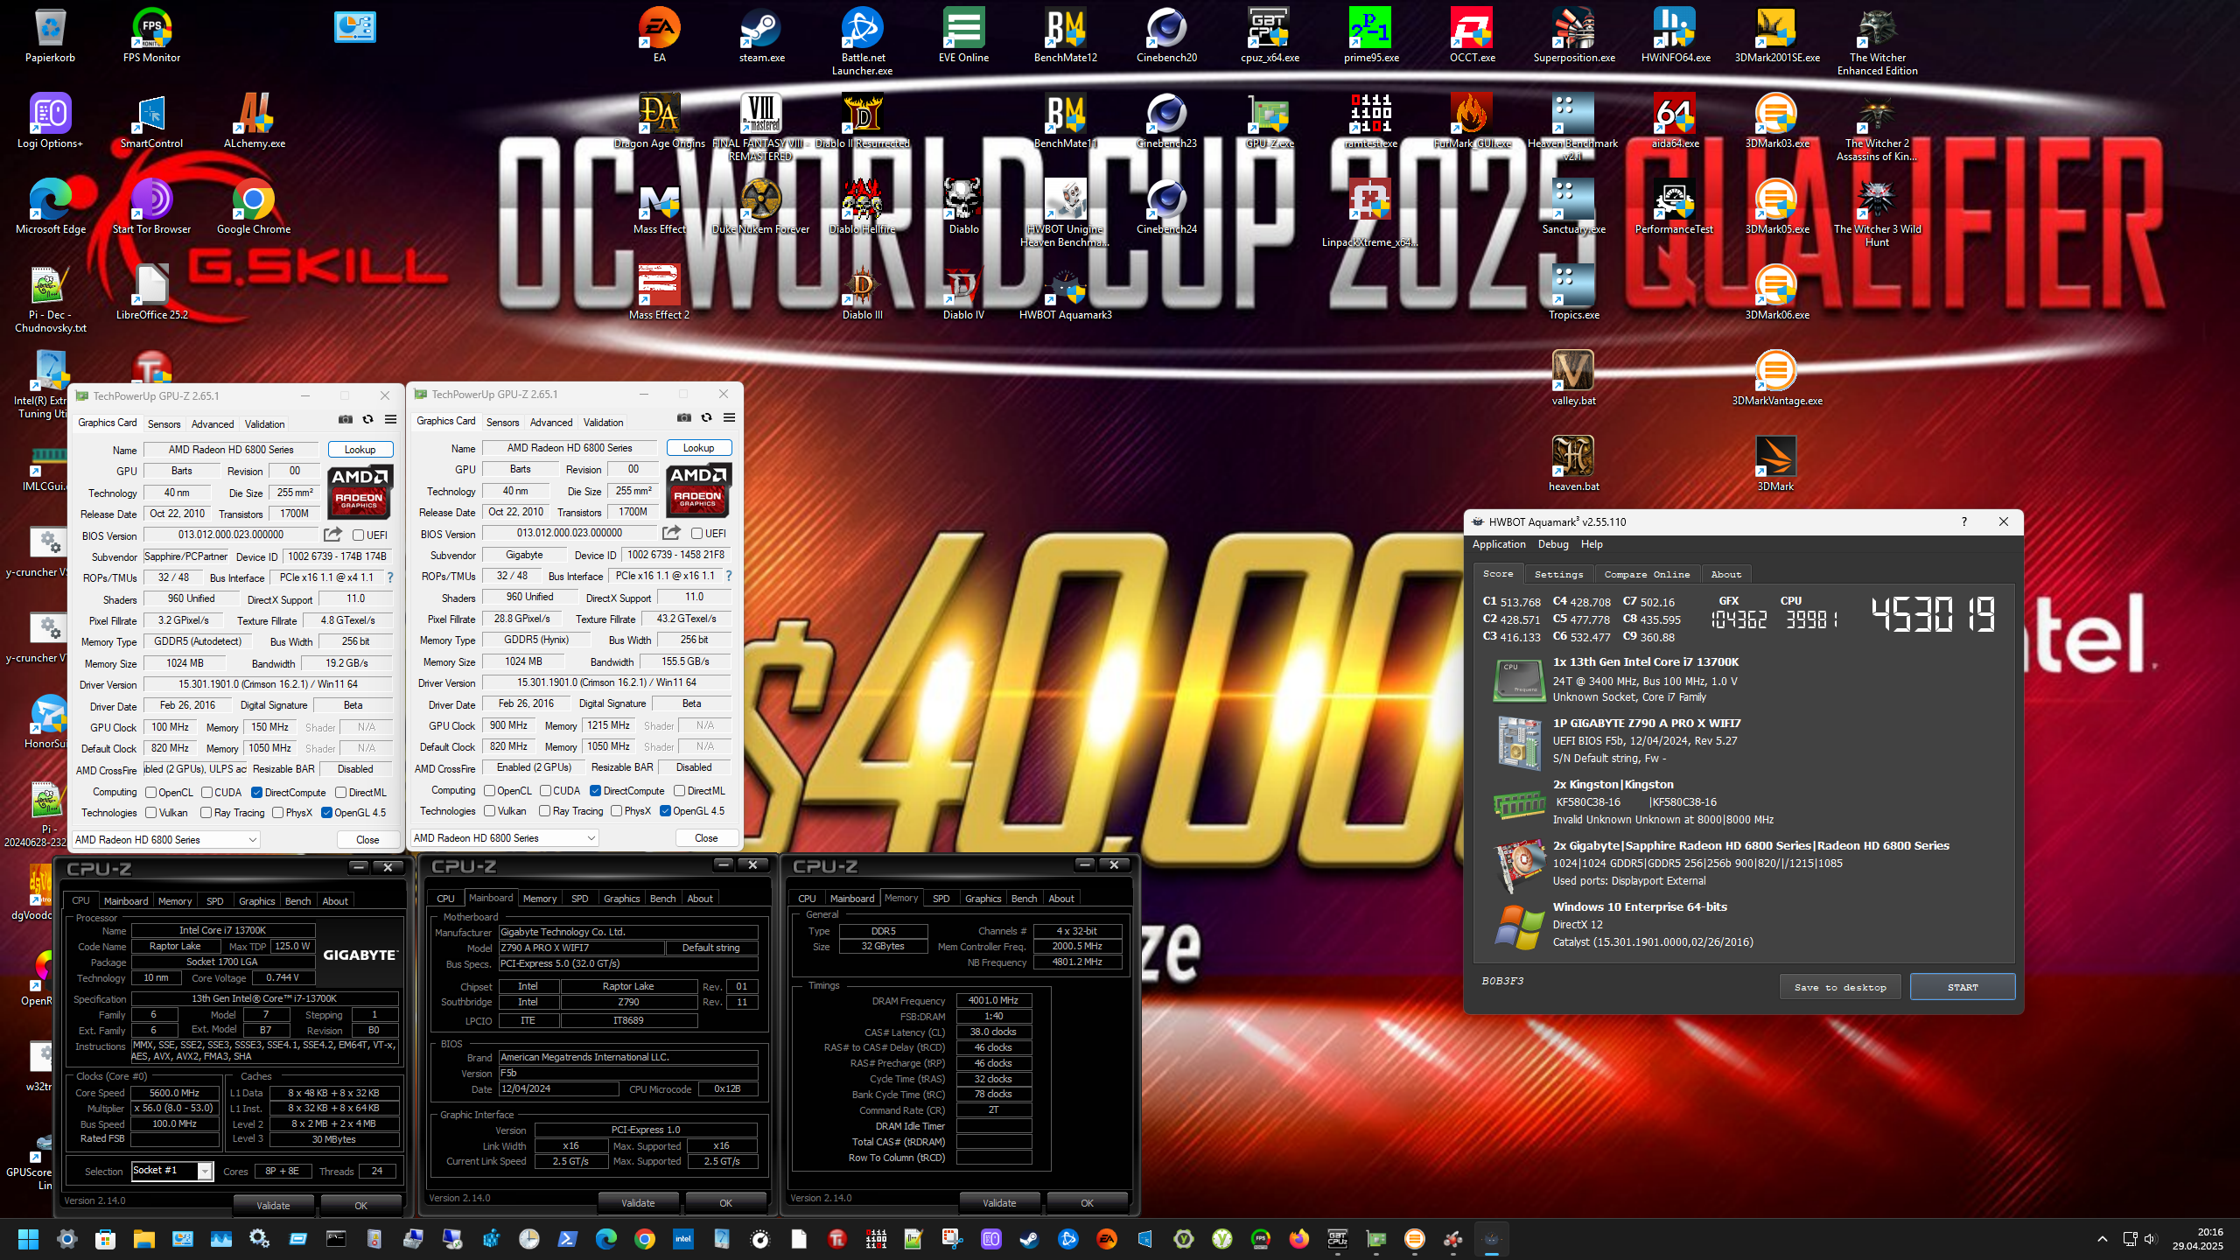Click Save to desktop in Aquamark3
Viewport: 2240px width, 1260px height.
point(1840,987)
